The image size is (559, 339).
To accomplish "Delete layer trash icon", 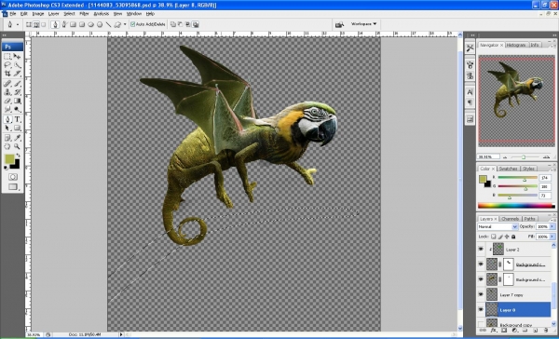I will [545, 331].
